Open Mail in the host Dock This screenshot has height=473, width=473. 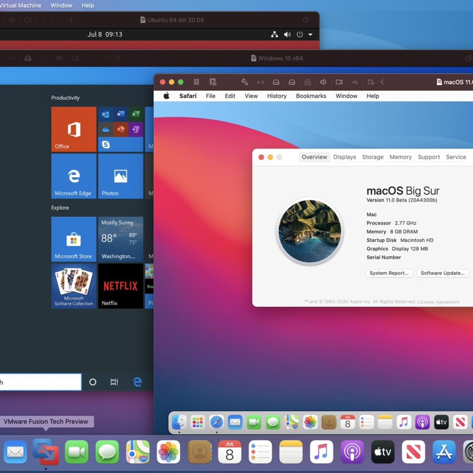pos(15,452)
